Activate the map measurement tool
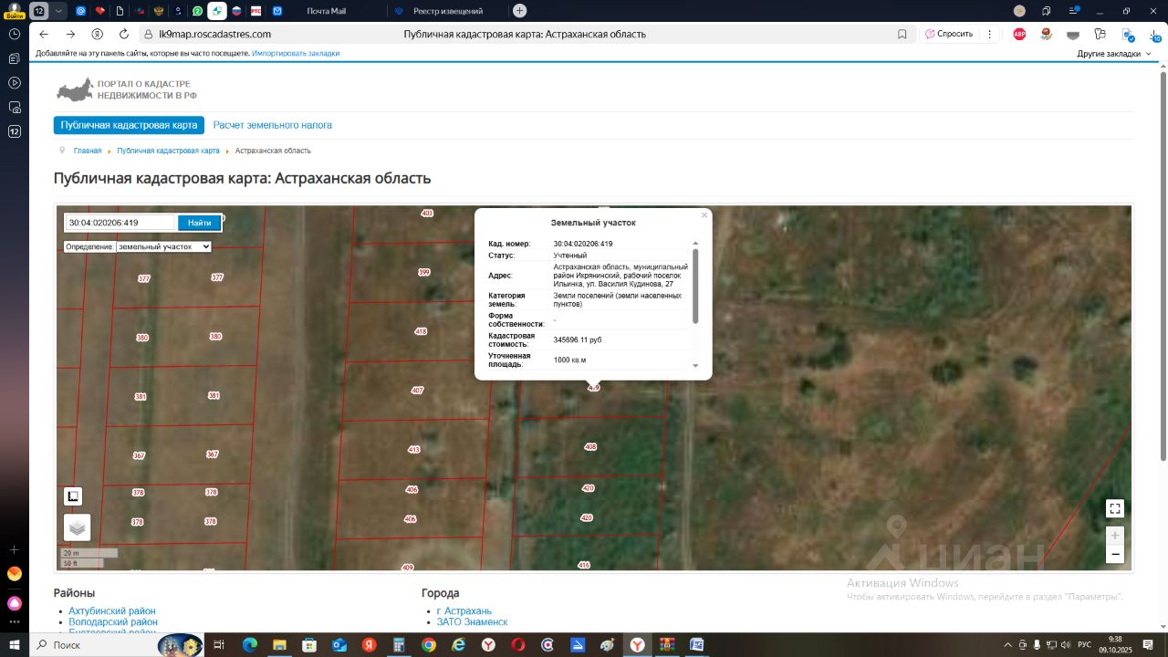This screenshot has height=657, width=1168. [x=73, y=496]
